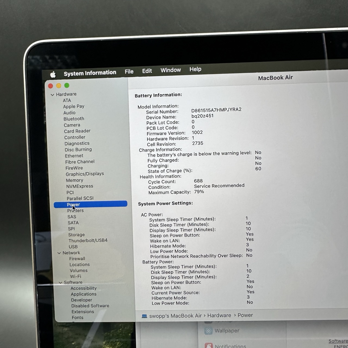Open Wallpaper in the background Settings window
This screenshot has height=348, width=348.
227,331
